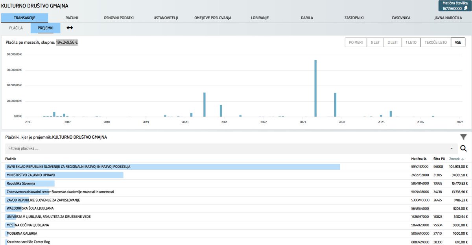Select WALDORFSKA ŠOLA LJUBLJANA row
This screenshot has height=245, width=472.
click(236, 208)
